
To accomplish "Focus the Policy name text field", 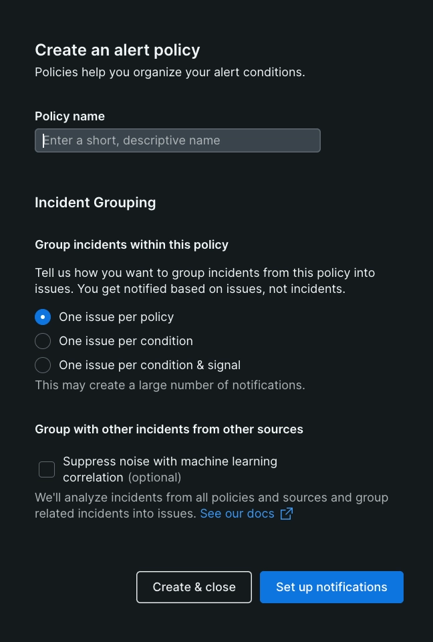I will [178, 140].
